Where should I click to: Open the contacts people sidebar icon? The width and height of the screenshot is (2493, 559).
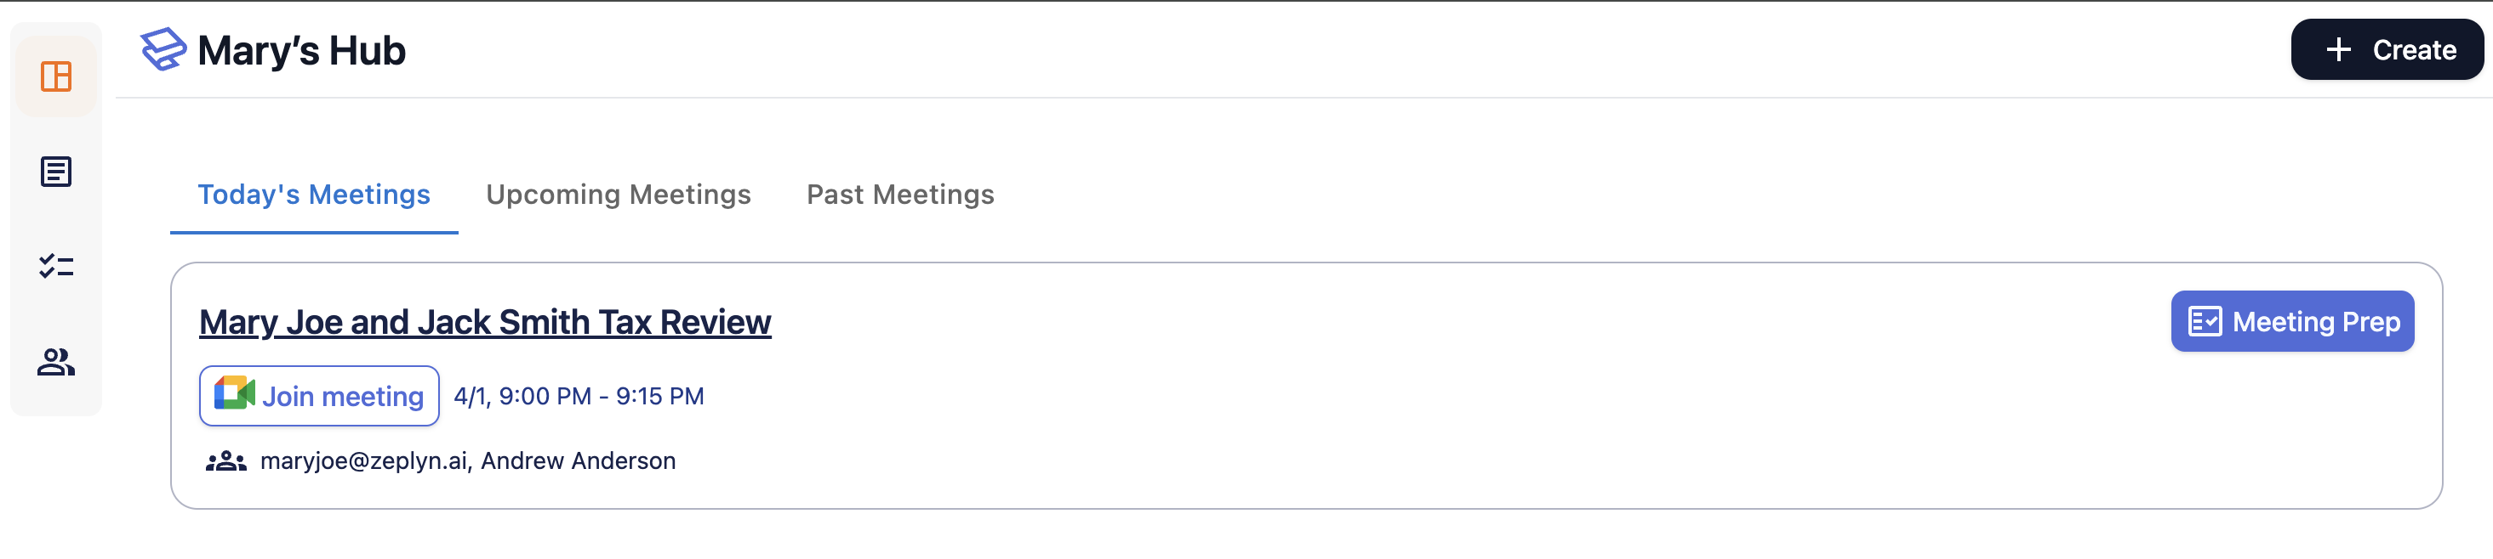tap(56, 362)
